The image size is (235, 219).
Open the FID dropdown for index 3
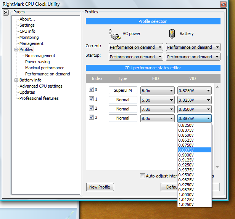pos(157,118)
